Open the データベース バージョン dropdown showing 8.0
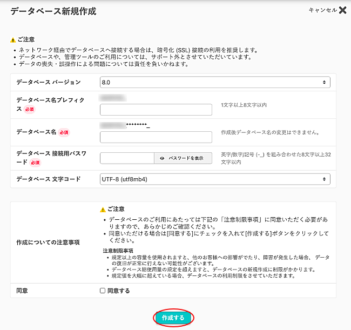Viewport: 351px width, 330px height. pyautogui.click(x=214, y=82)
